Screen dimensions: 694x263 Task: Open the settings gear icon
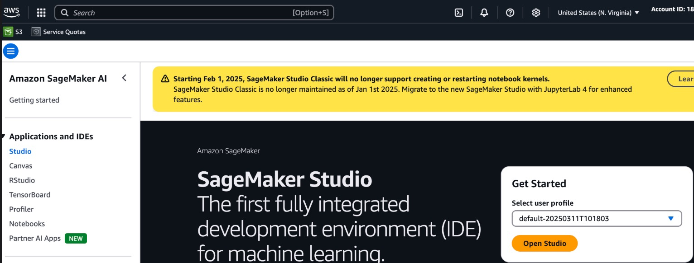click(536, 13)
